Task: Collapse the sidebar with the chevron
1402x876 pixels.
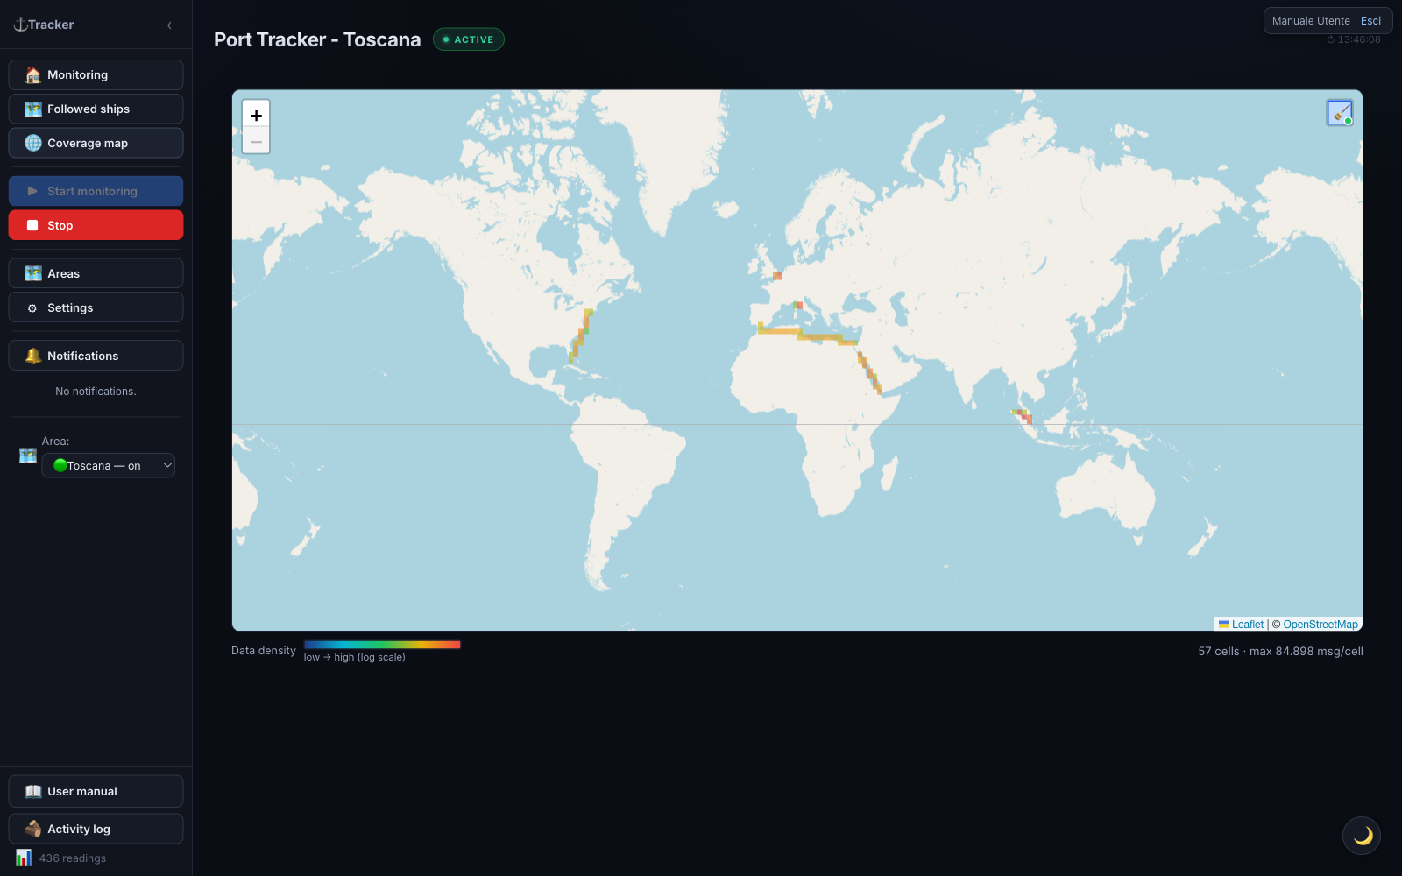Action: 169,25
